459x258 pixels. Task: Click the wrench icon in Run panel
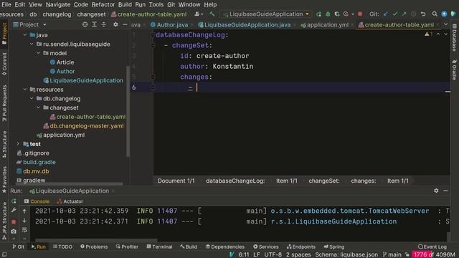pos(14,211)
